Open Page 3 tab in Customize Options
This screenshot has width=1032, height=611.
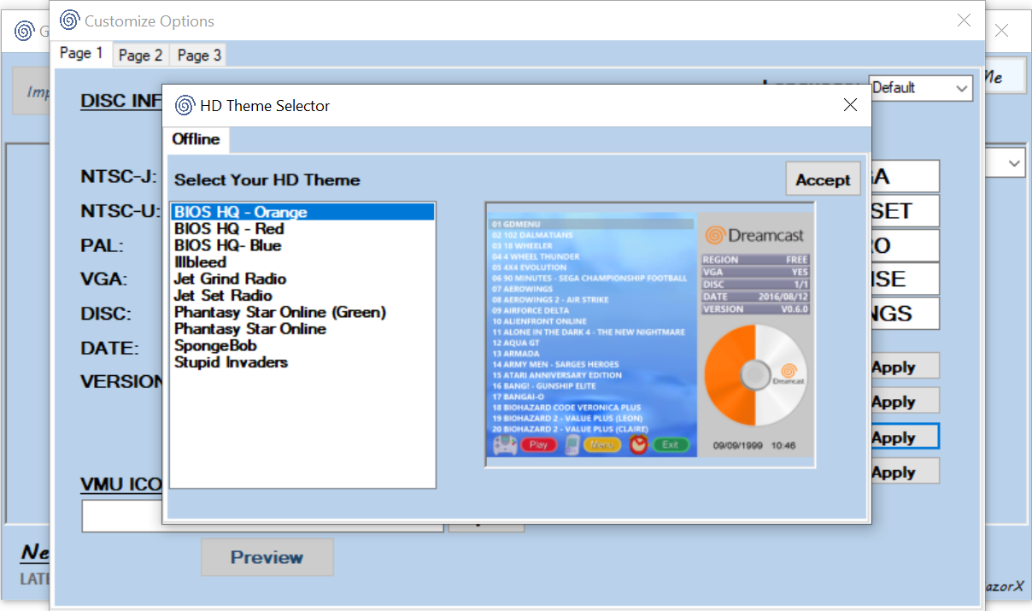199,56
